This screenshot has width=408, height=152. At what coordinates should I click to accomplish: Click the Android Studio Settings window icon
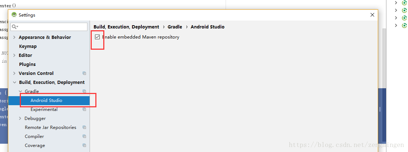point(14,15)
